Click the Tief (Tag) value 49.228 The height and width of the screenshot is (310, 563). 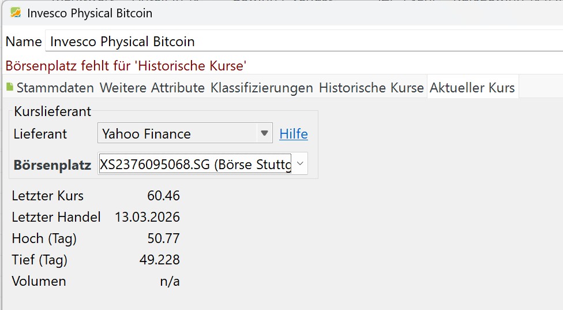click(159, 260)
